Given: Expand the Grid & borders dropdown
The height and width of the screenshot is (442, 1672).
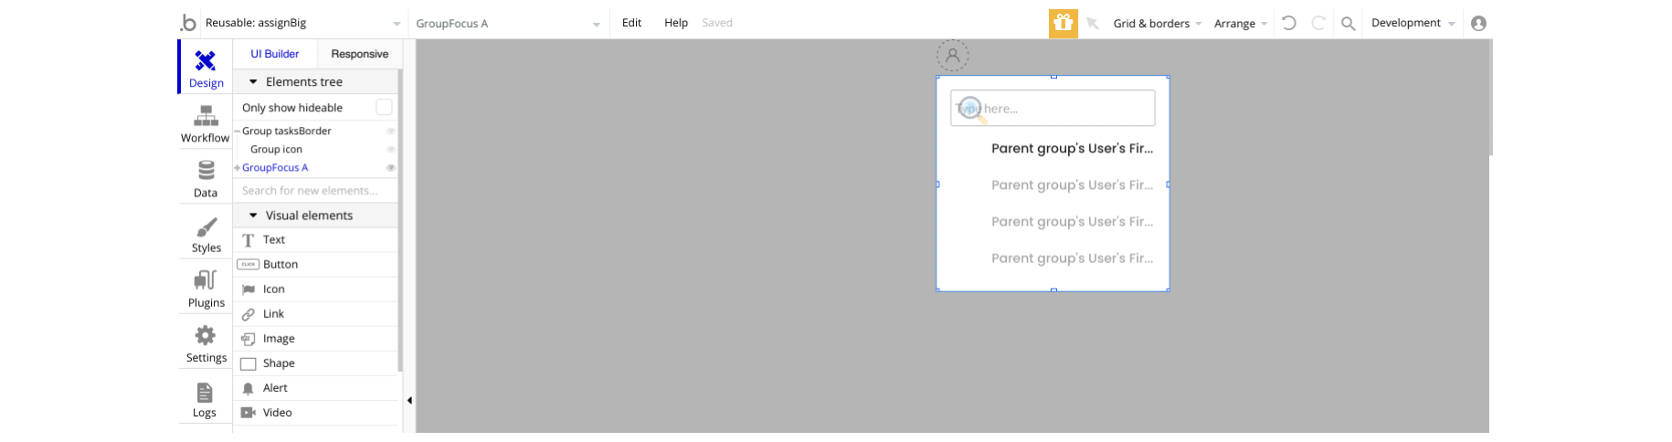Looking at the screenshot, I should (x=1157, y=23).
